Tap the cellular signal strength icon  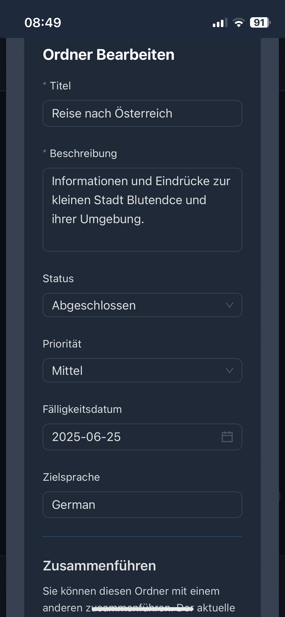coord(220,23)
